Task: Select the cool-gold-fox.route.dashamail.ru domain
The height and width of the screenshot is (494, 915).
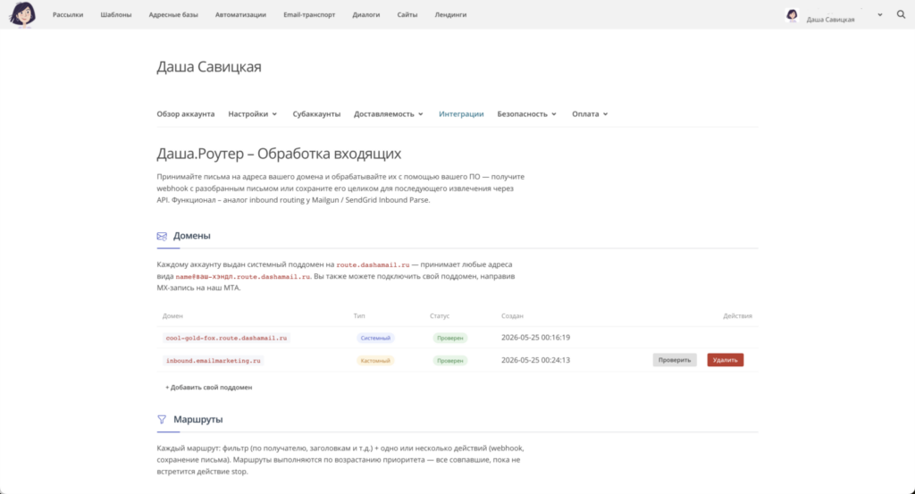Action: [226, 338]
